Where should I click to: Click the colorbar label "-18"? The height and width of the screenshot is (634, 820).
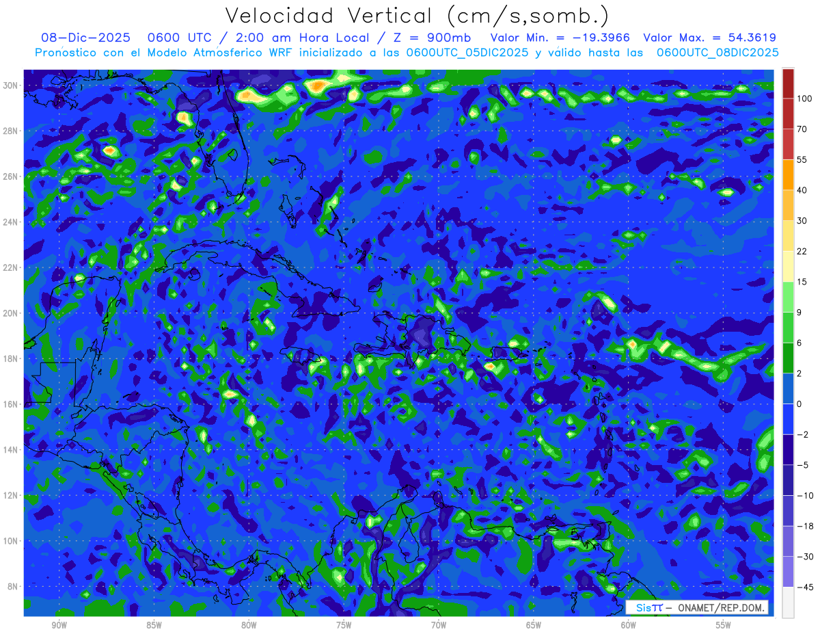[x=806, y=526]
